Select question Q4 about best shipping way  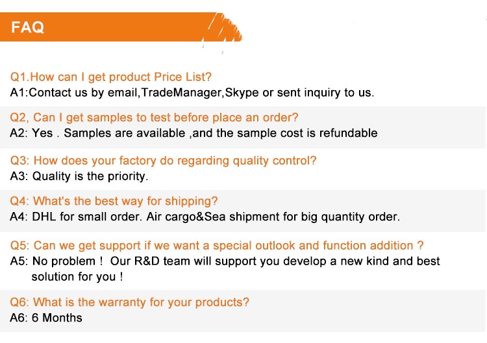114,201
